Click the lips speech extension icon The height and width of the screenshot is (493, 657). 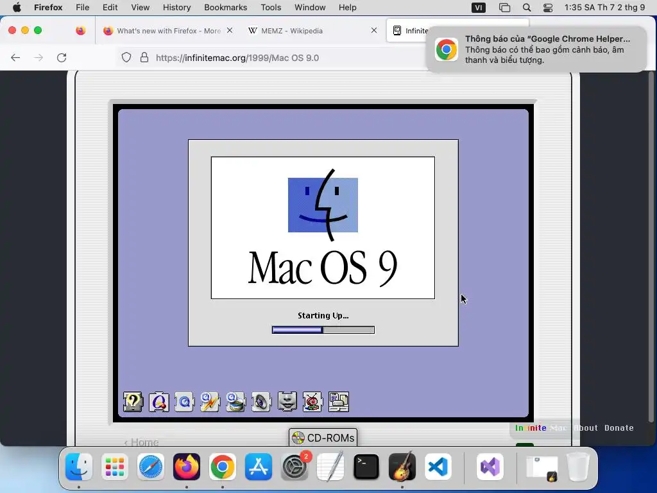pyautogui.click(x=287, y=402)
